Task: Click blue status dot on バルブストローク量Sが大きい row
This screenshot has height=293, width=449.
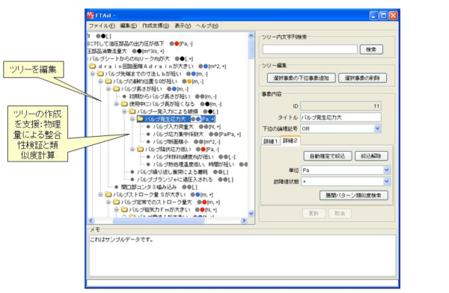Action: (198, 194)
